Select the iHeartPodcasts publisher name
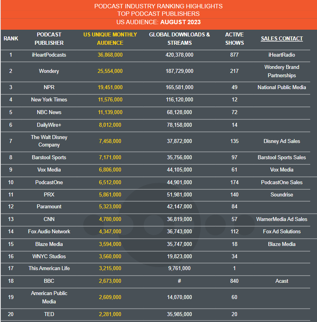This screenshot has height=322, width=317. click(x=49, y=55)
